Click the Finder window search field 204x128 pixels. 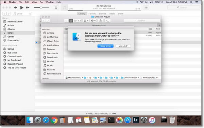142,21
